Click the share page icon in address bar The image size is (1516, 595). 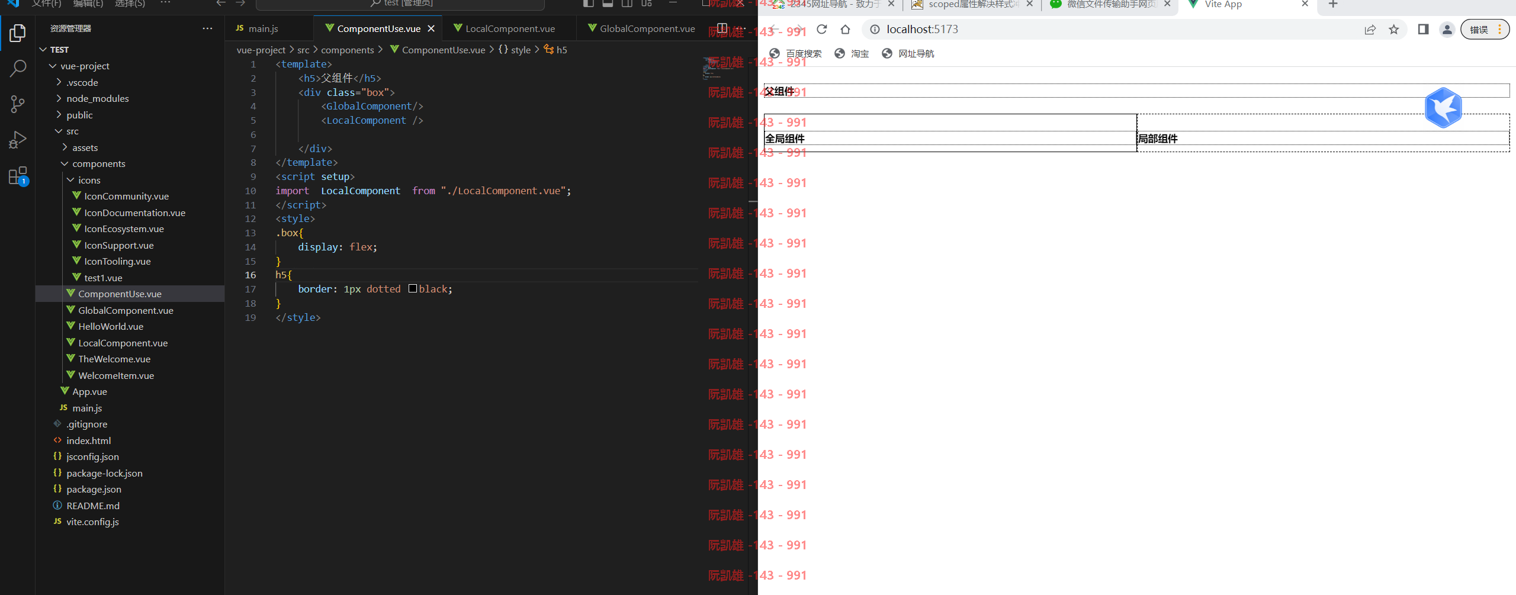click(x=1370, y=30)
